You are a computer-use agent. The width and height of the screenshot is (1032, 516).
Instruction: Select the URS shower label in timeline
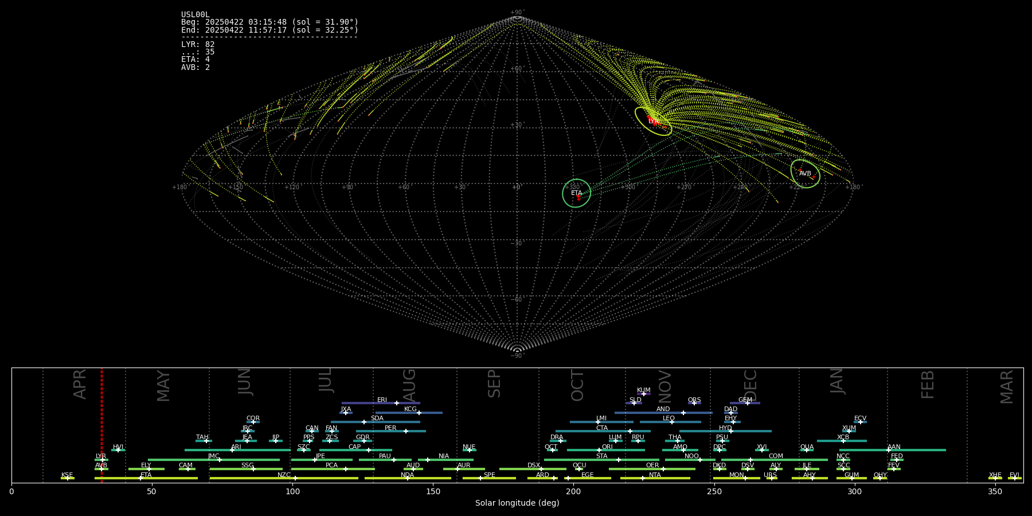click(770, 475)
